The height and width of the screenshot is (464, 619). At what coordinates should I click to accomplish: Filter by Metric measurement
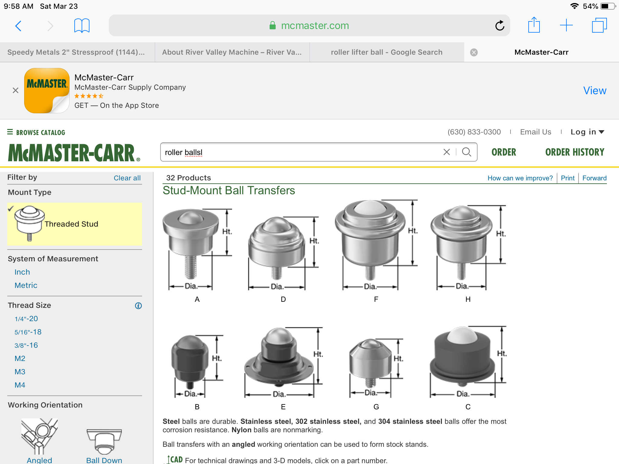point(26,285)
